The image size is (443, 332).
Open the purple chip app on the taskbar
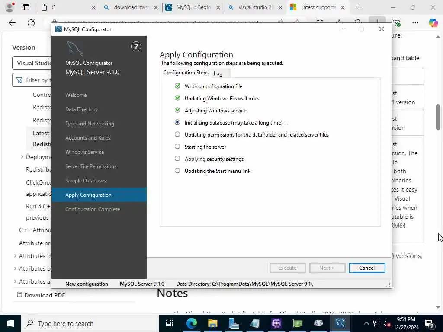coord(276,323)
